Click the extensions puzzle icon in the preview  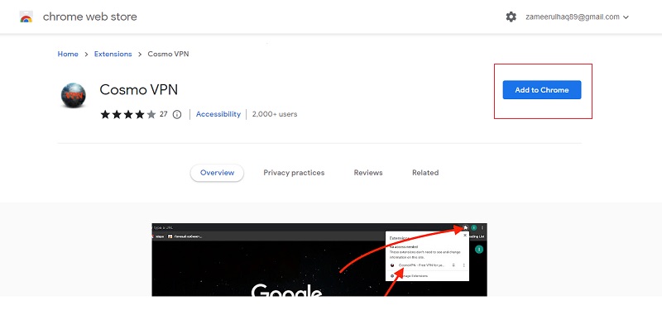(466, 227)
